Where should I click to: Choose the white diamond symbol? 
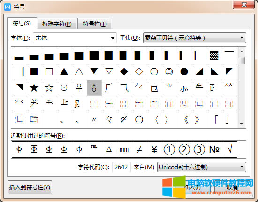click(x=139, y=72)
